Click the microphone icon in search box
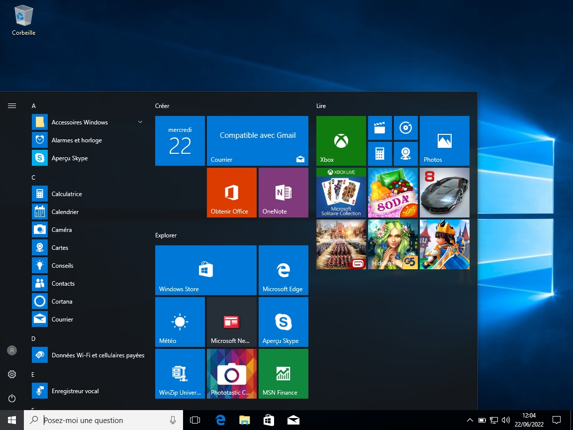The width and height of the screenshot is (573, 430). [173, 420]
